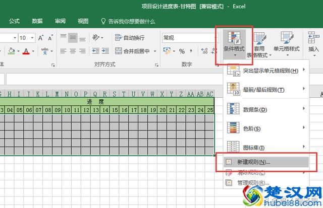Select 管理规则 manage rules
323x208 pixels.
coord(266,182)
